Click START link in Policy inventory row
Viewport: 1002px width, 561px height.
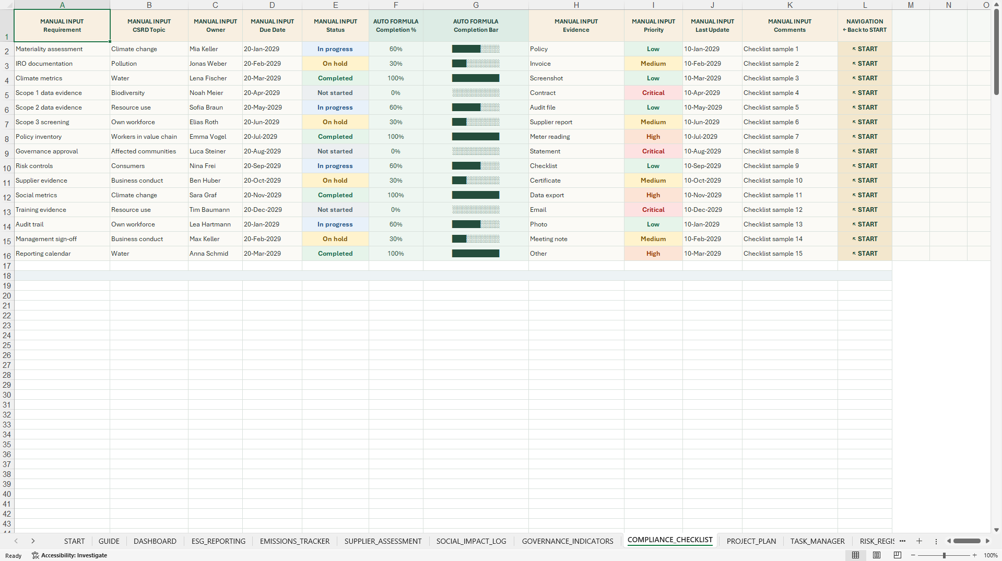click(865, 137)
